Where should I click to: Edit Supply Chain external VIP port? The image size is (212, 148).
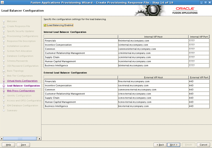[199, 98]
